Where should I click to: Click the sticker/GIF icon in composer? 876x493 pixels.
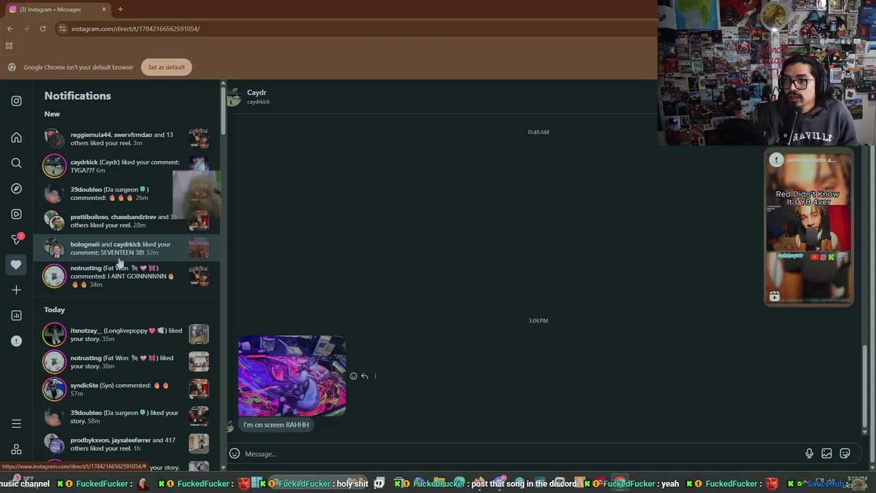(x=845, y=453)
